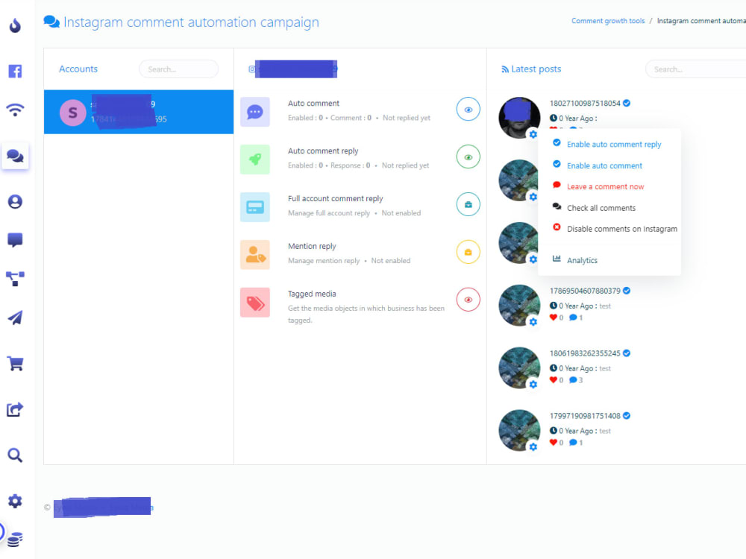Click the Tagged media title text
This screenshot has width=746, height=559.
tap(312, 294)
